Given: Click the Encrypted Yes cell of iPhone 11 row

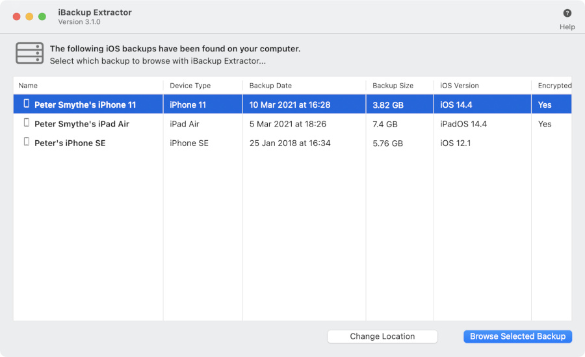Looking at the screenshot, I should 544,105.
